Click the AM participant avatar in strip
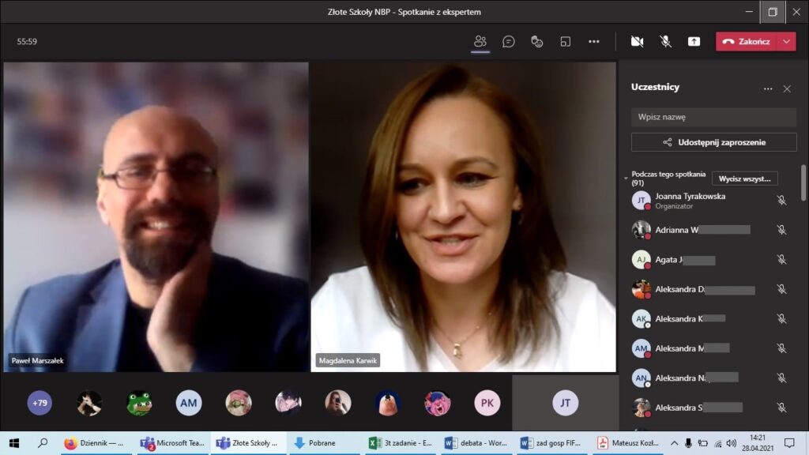The width and height of the screenshot is (809, 455). [x=188, y=403]
